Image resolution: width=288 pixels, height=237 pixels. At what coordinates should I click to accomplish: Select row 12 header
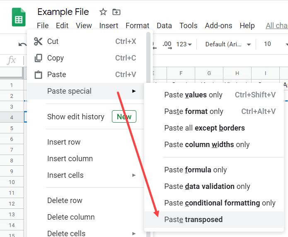tap(12, 203)
